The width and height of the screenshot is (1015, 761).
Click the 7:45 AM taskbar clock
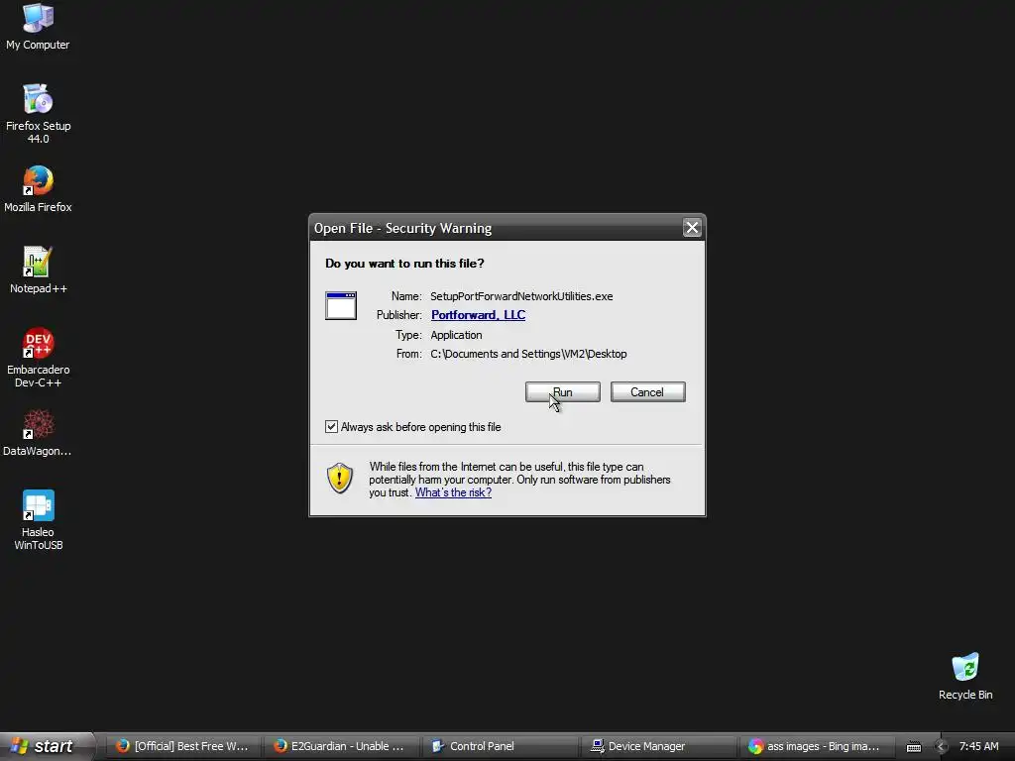[x=978, y=746]
